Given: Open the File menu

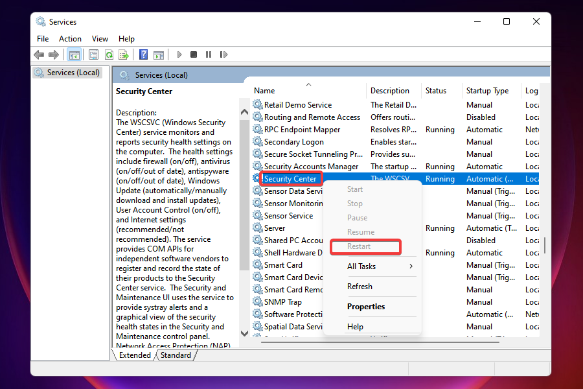Looking at the screenshot, I should tap(43, 39).
